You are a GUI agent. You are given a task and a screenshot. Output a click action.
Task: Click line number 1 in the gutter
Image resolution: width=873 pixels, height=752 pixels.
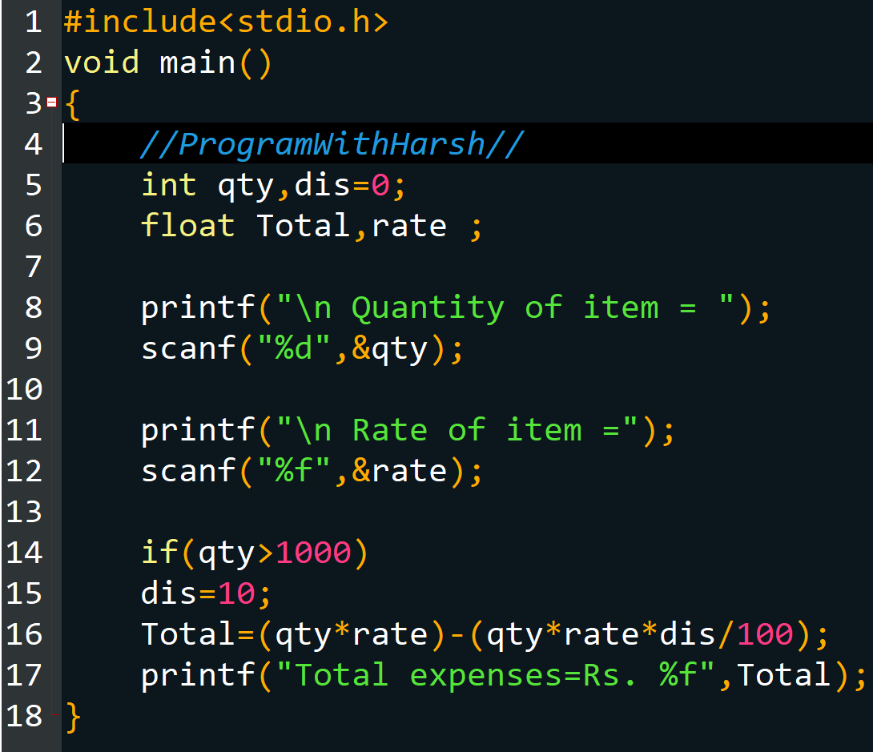pyautogui.click(x=34, y=22)
